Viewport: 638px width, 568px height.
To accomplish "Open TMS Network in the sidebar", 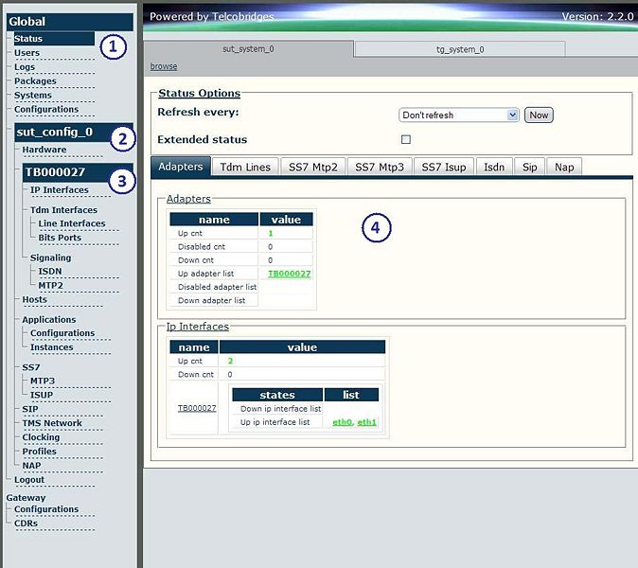I will (x=52, y=423).
